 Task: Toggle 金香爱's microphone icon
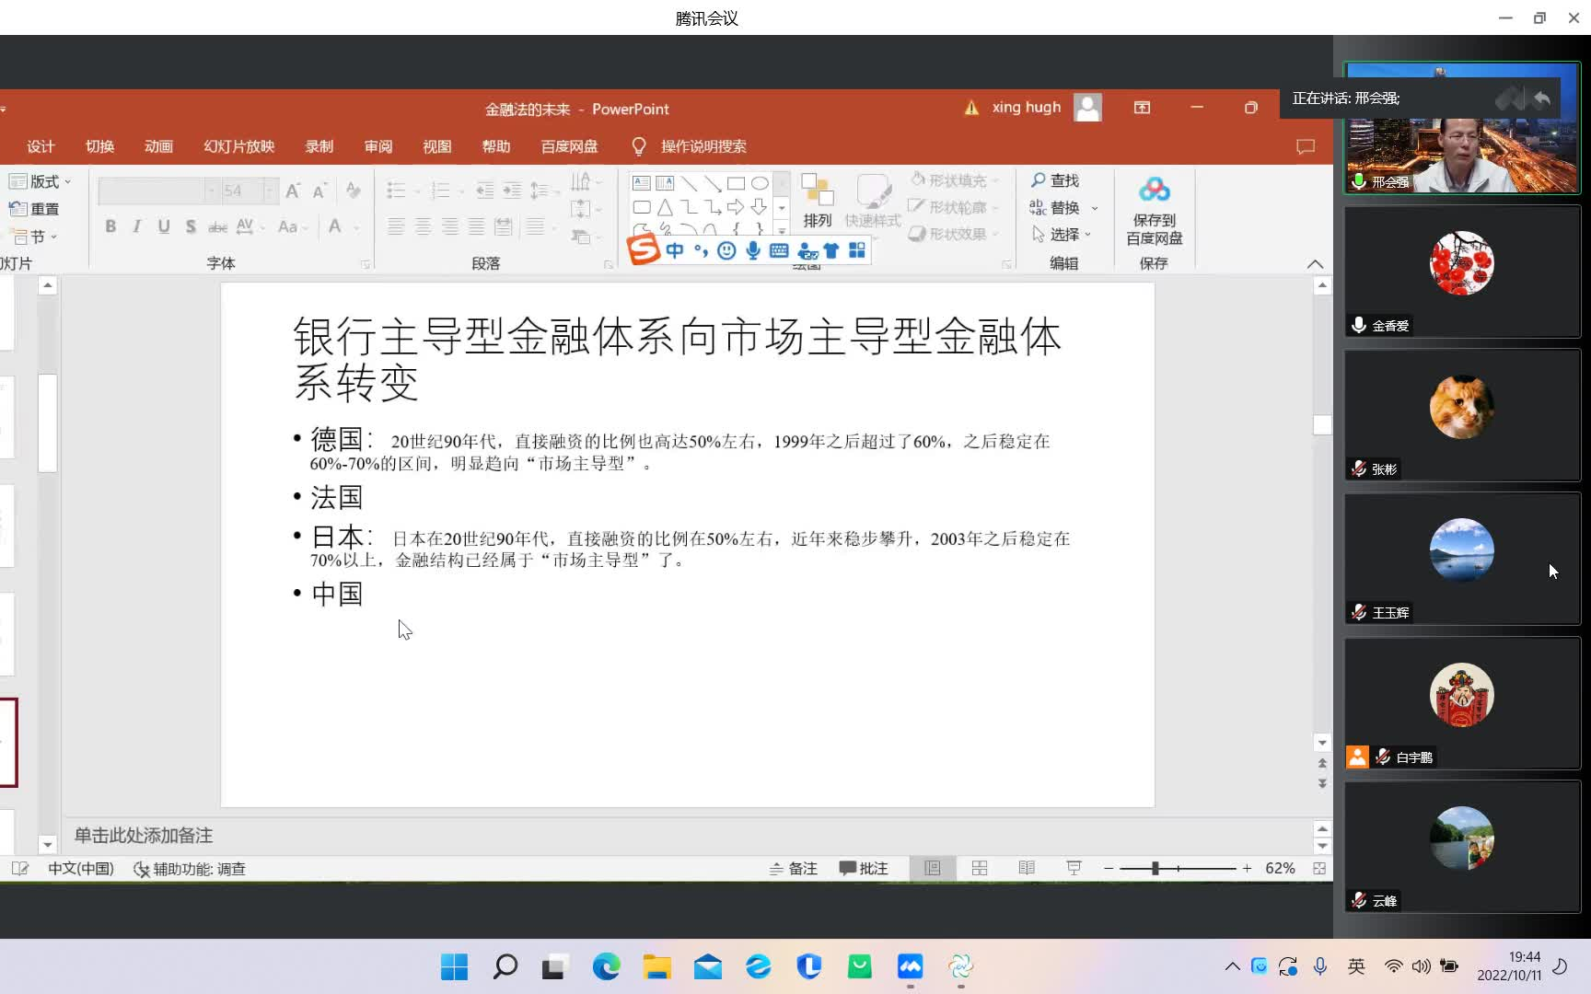[1359, 325]
